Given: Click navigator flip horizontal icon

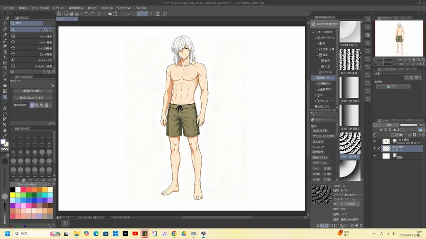Looking at the screenshot, I should [x=419, y=64].
